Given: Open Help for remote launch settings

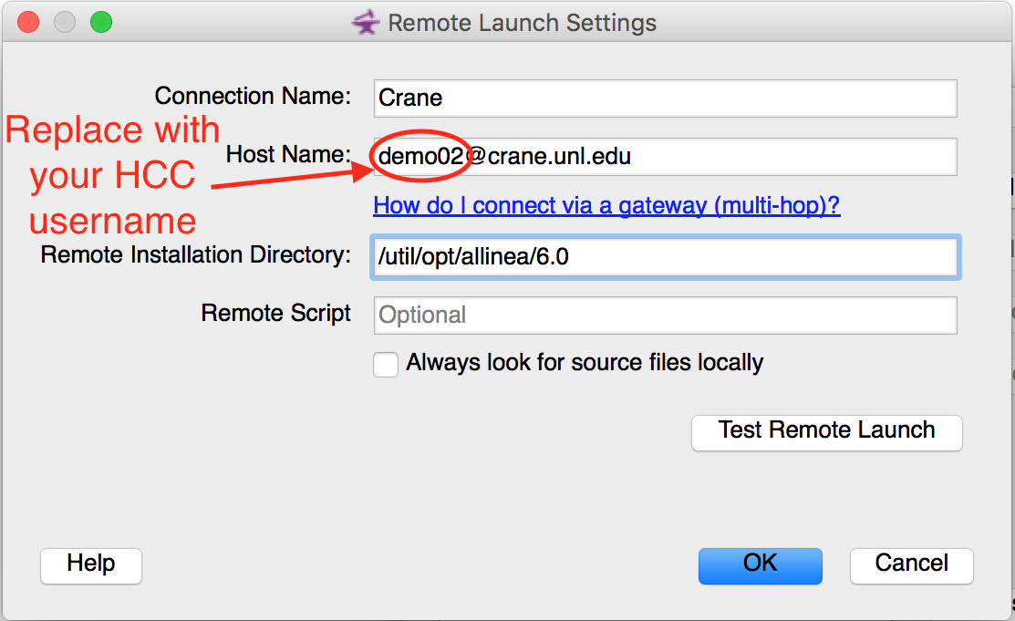Looking at the screenshot, I should point(90,564).
